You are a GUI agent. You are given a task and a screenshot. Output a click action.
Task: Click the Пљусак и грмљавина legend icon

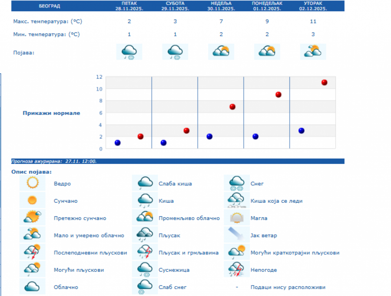[145, 252]
